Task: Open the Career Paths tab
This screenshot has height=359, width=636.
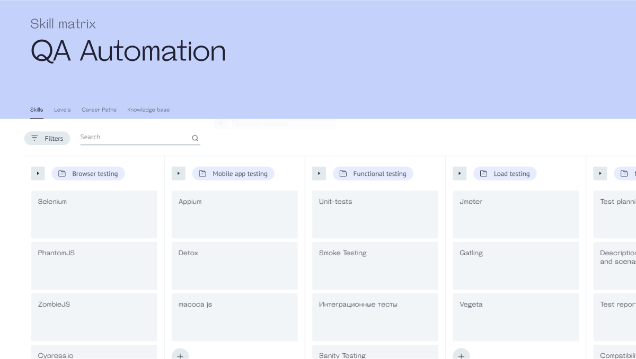Action: [99, 110]
